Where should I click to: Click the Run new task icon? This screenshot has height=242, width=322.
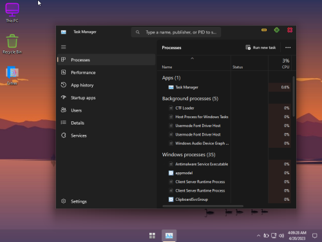coord(248,47)
